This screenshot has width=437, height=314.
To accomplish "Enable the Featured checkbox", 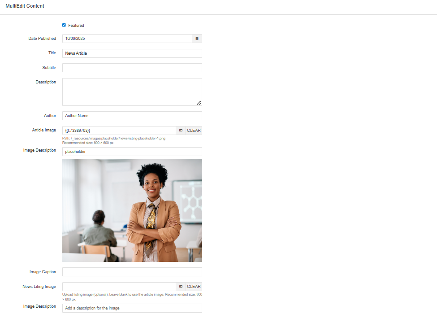I will tap(64, 25).
